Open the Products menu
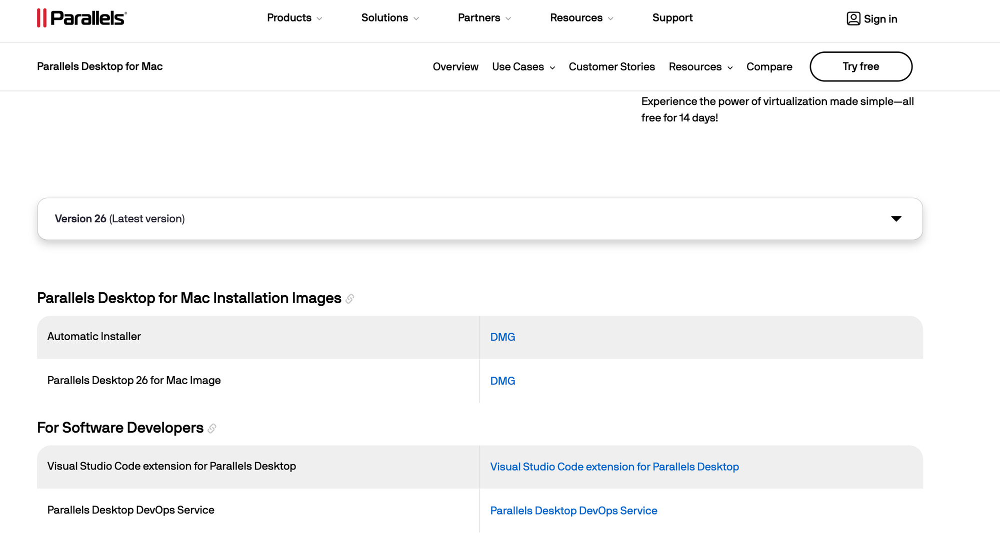 tap(294, 18)
